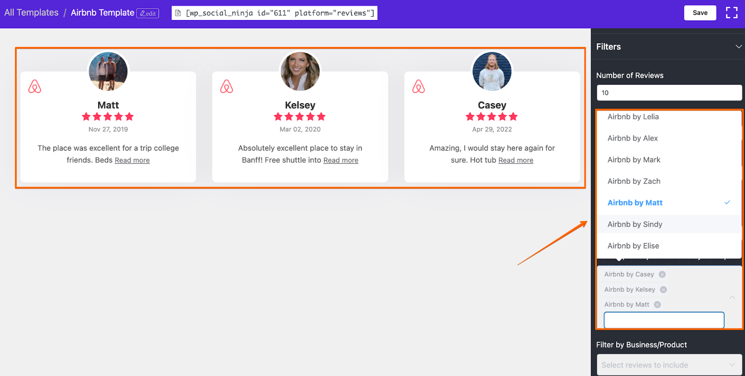
Task: Click the Airbnb logo on Casey's card
Action: [x=419, y=86]
